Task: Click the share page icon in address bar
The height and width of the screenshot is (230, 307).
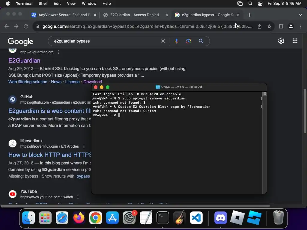Action: 260,26
